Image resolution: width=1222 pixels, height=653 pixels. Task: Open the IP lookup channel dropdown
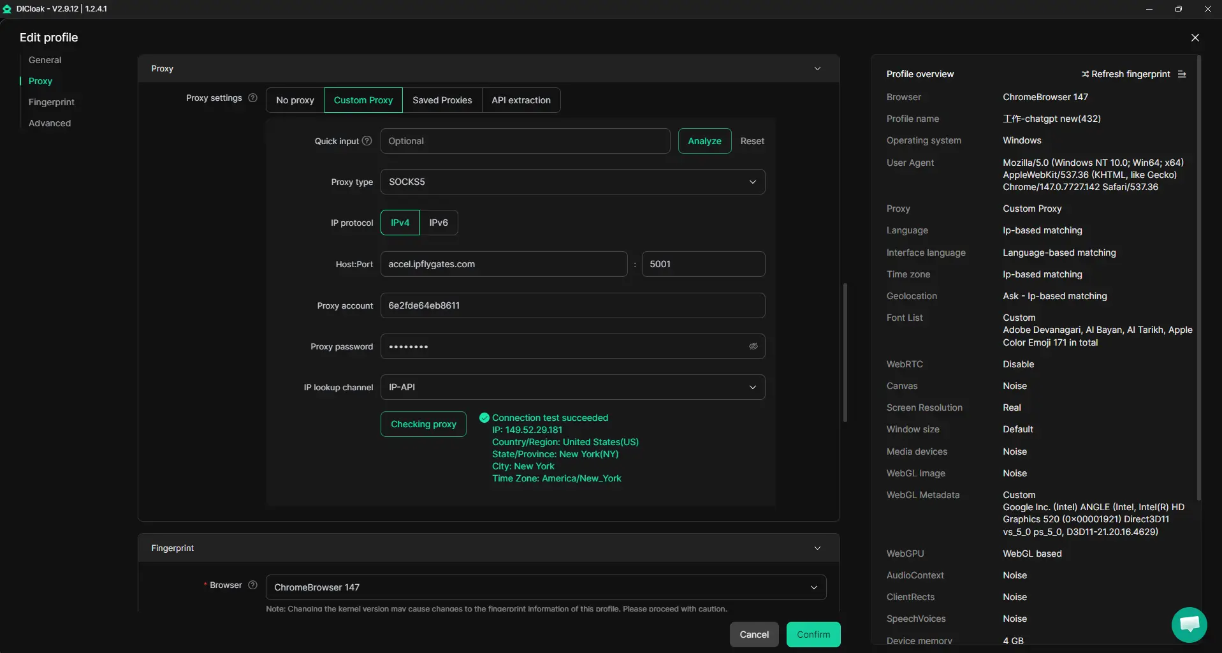pos(572,387)
